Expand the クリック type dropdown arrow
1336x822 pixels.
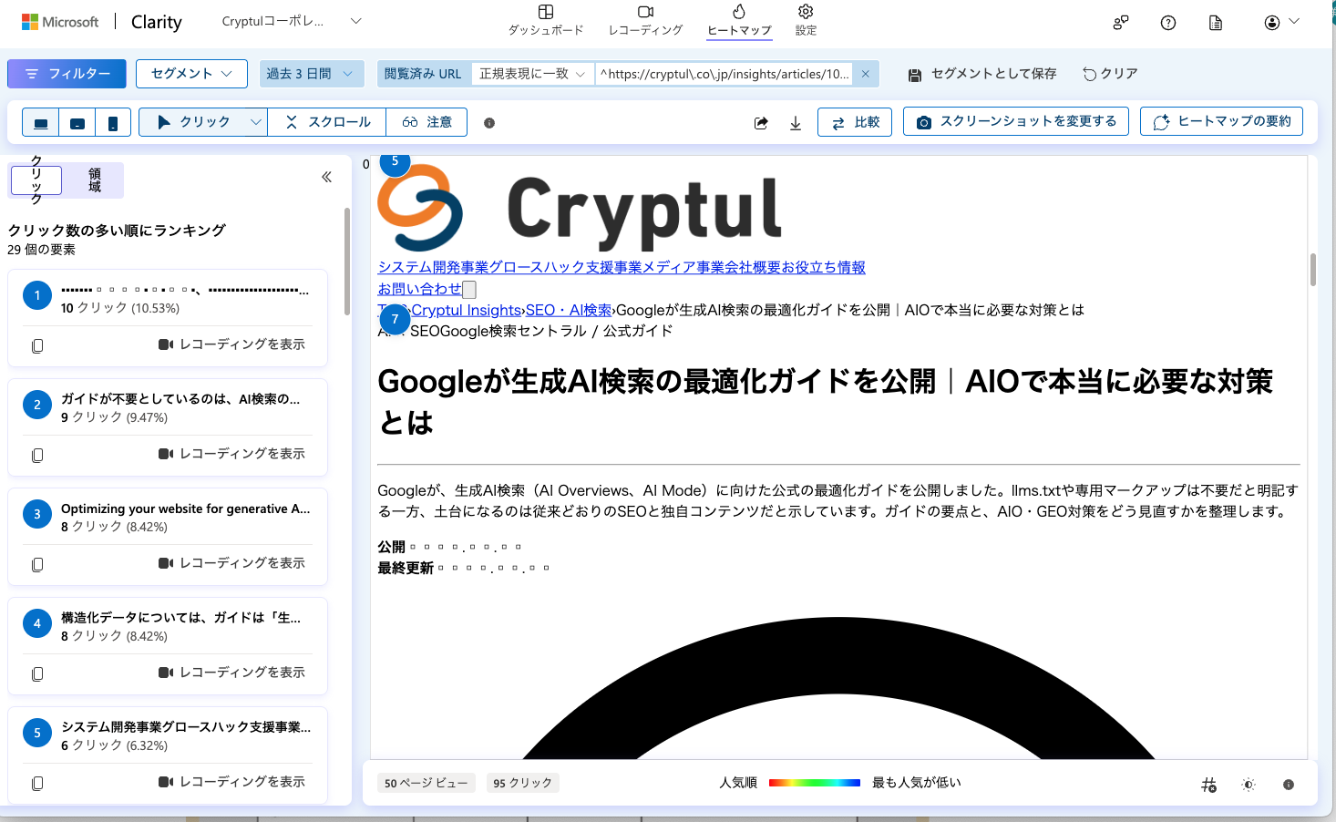pyautogui.click(x=256, y=122)
